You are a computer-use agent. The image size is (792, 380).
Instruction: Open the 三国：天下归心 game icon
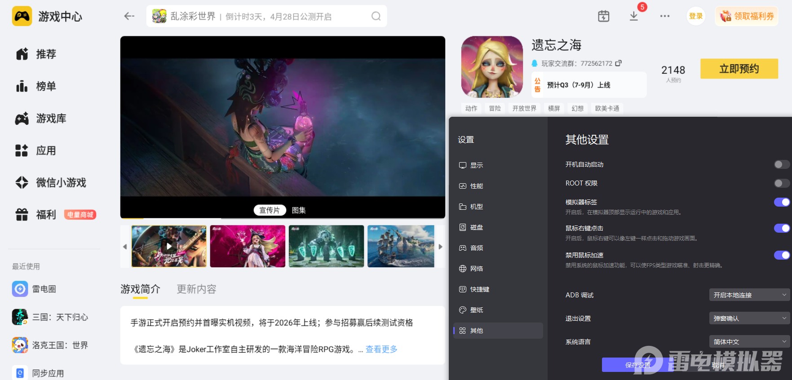(x=20, y=317)
